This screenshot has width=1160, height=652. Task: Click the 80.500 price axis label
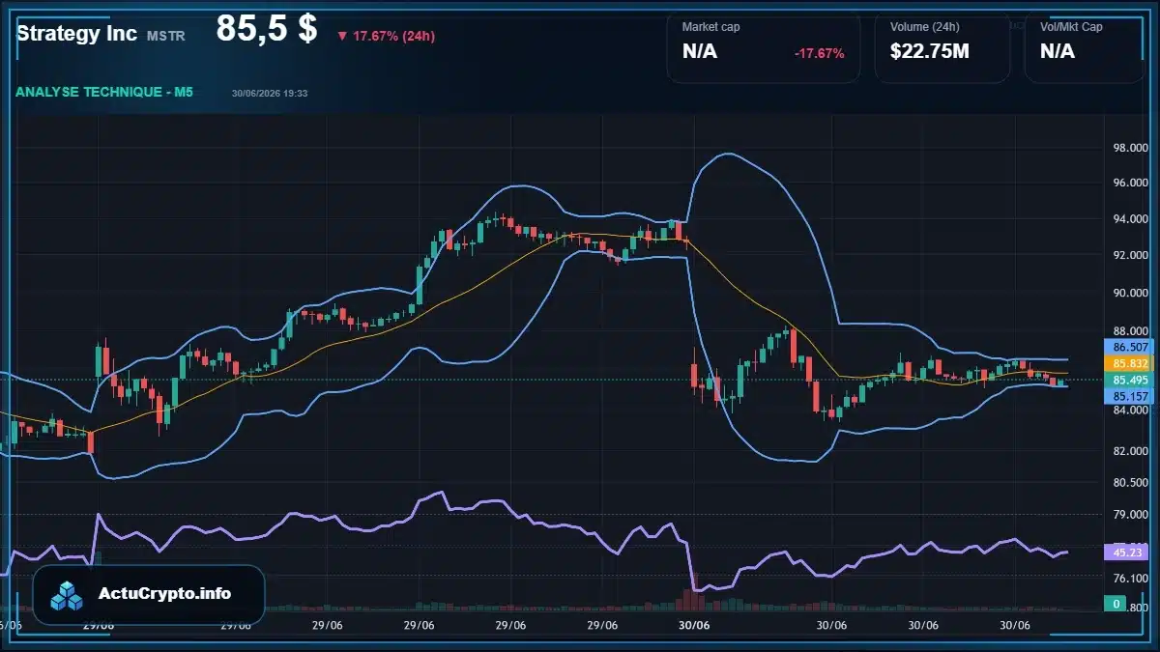tap(1130, 483)
